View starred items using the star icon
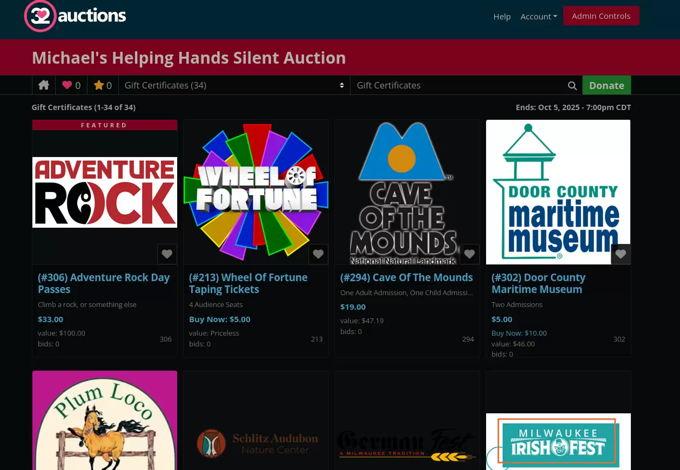This screenshot has width=680, height=470. point(102,85)
